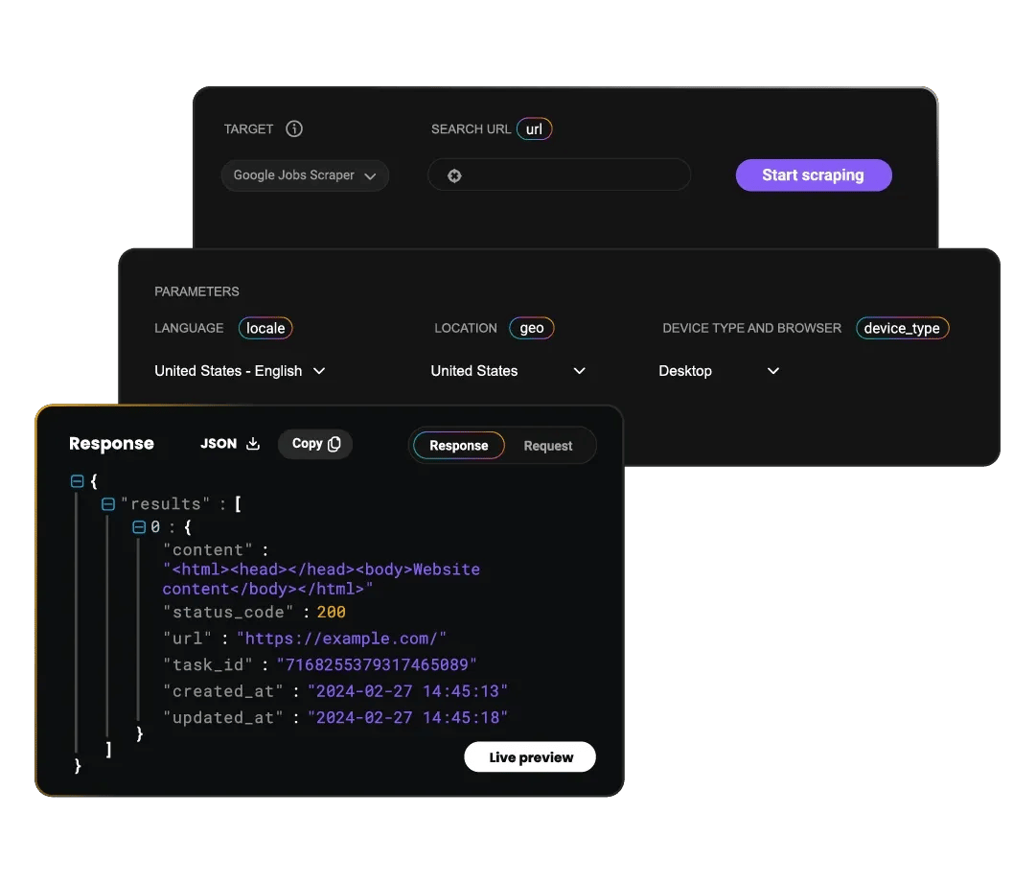Click the https://example.com/ url value
Screen dimensions: 1036x883
point(341,639)
